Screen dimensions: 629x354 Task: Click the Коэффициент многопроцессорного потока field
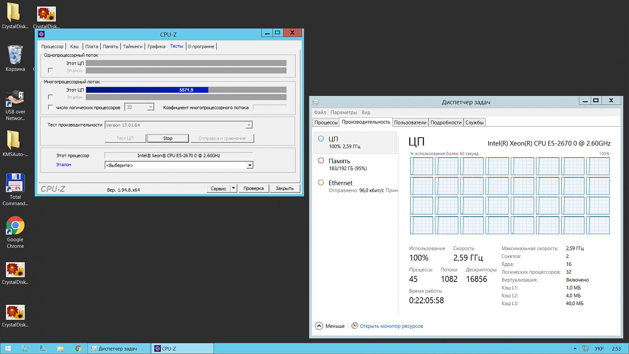(x=270, y=108)
